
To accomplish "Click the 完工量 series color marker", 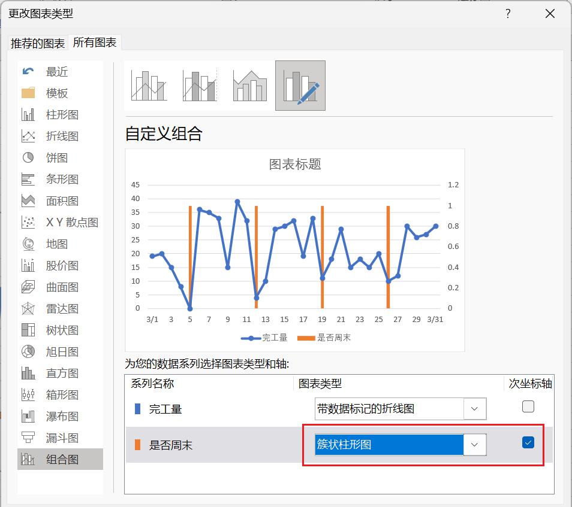I will [x=137, y=409].
